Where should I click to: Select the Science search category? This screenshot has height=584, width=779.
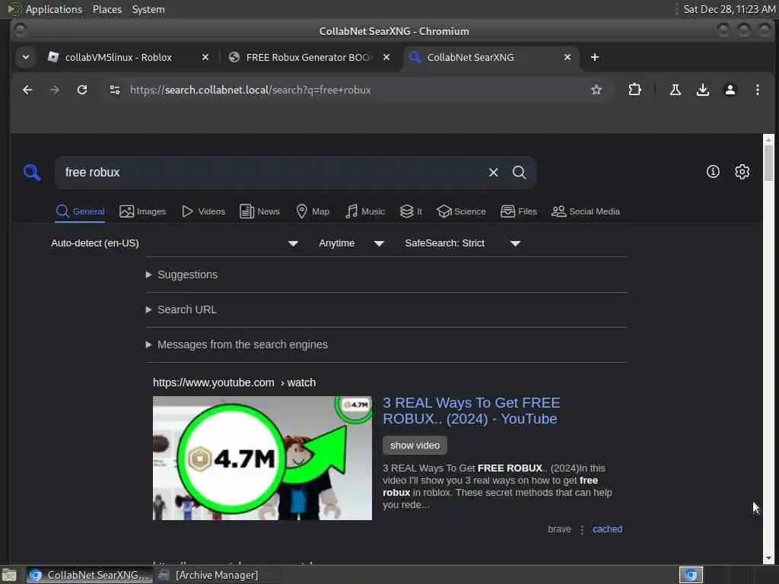click(x=461, y=211)
